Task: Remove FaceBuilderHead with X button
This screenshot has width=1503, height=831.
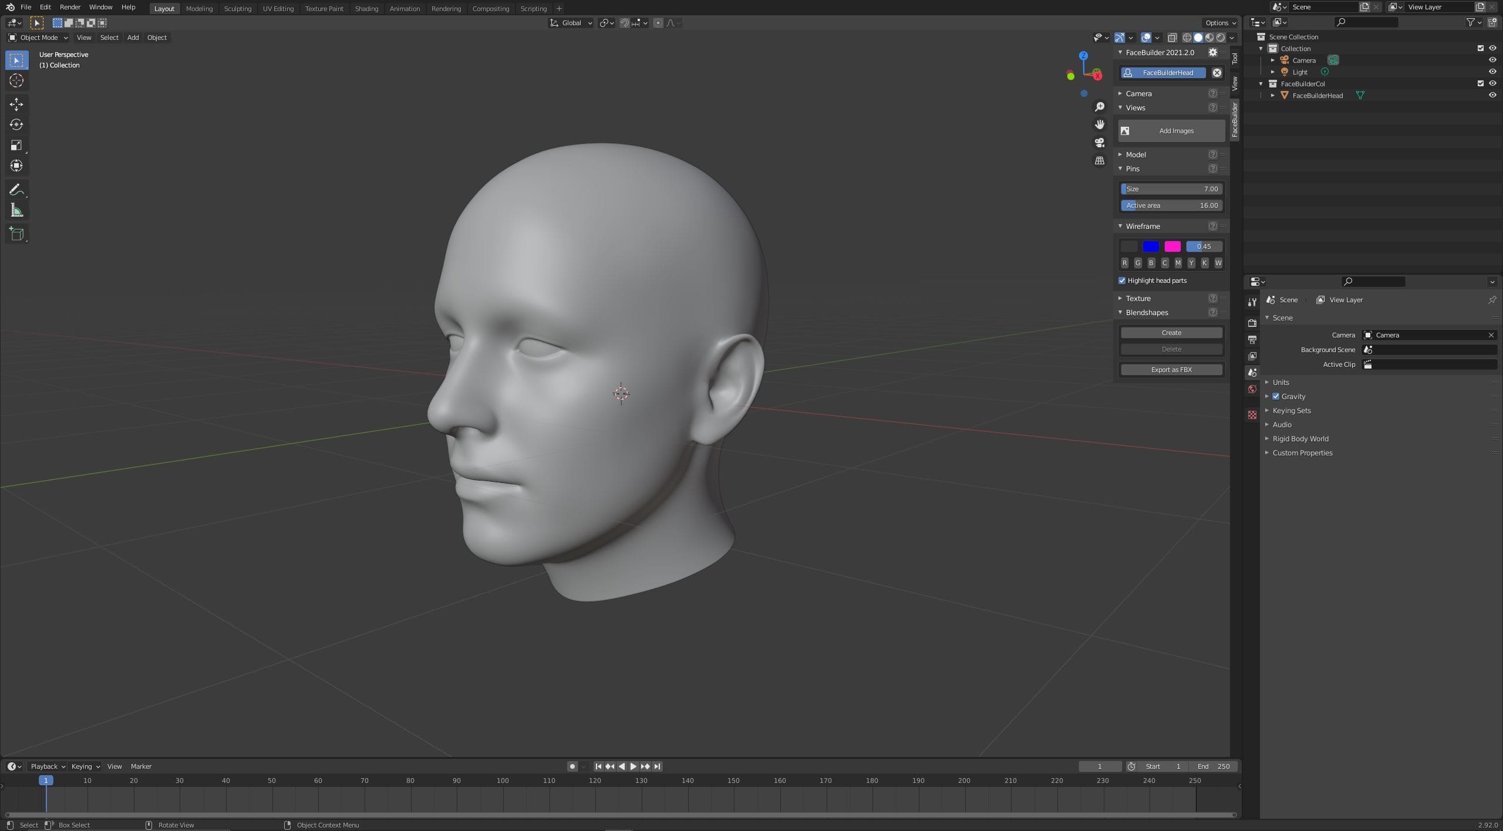Action: tap(1217, 73)
